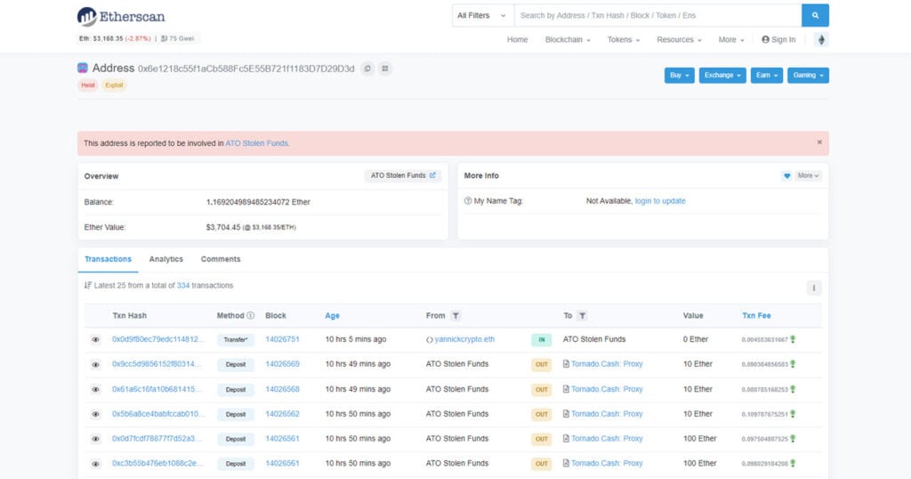Click the Etherscan logo
Viewport: 911px width, 479px height.
pyautogui.click(x=121, y=16)
